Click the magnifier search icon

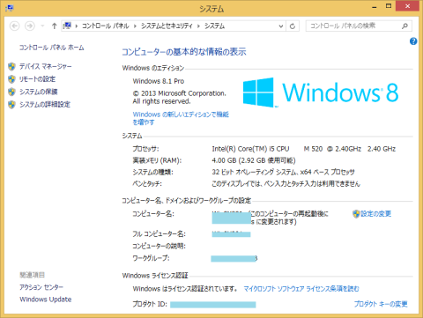coord(404,26)
